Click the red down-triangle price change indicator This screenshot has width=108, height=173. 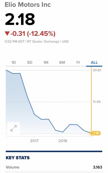[7, 33]
